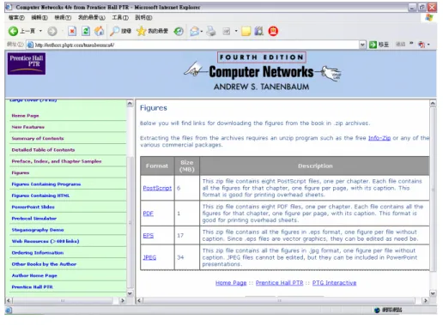Click main frame horizontal scroll right arrow

(425, 301)
